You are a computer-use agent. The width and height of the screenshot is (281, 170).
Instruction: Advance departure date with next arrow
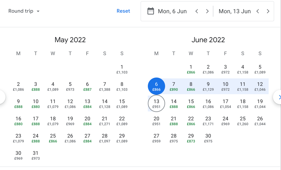coord(207,11)
